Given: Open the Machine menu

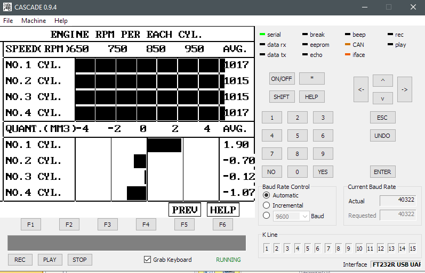Looking at the screenshot, I should point(34,21).
